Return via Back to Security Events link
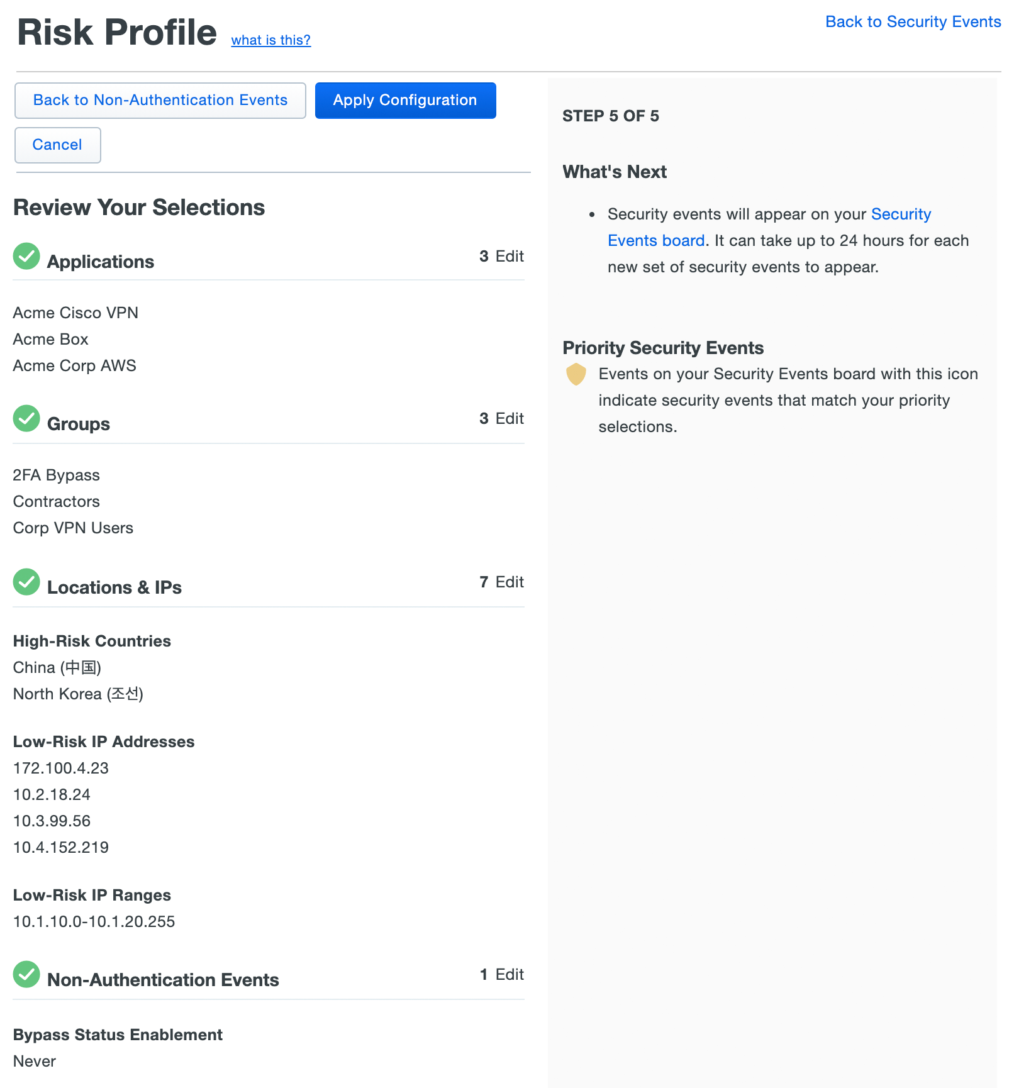Viewport: 1014px width, 1088px height. coord(913,22)
